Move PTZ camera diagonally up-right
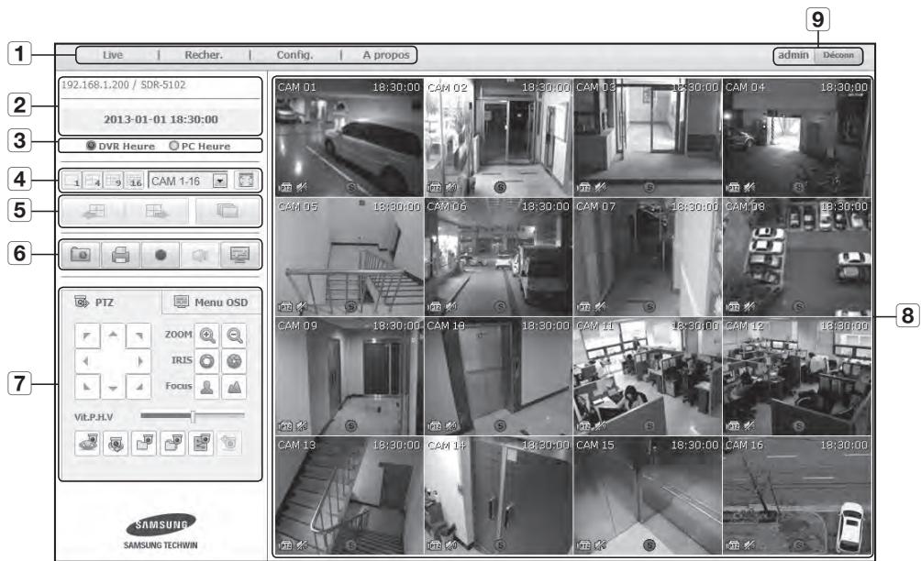Image resolution: width=921 pixels, height=561 pixels. (139, 335)
